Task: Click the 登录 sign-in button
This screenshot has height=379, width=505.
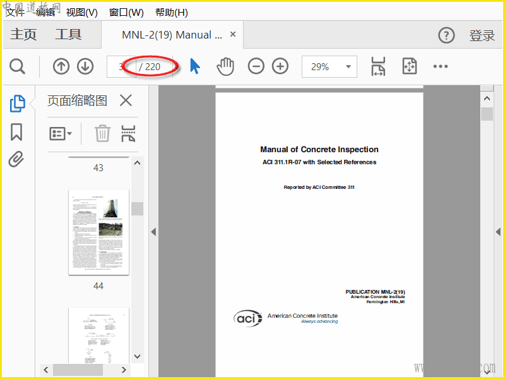Action: tap(482, 35)
